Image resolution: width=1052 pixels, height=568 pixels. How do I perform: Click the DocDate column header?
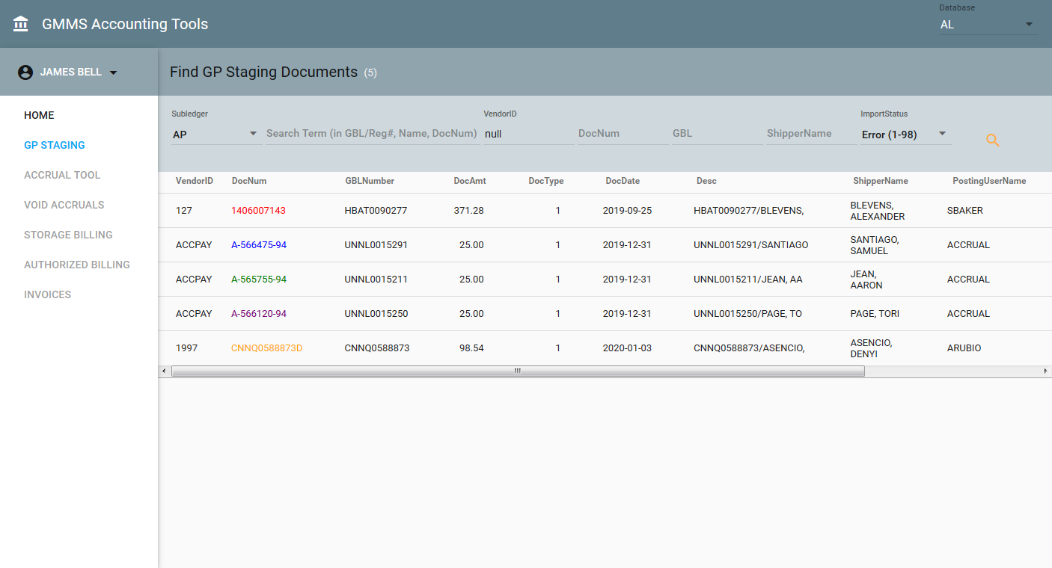(x=623, y=181)
